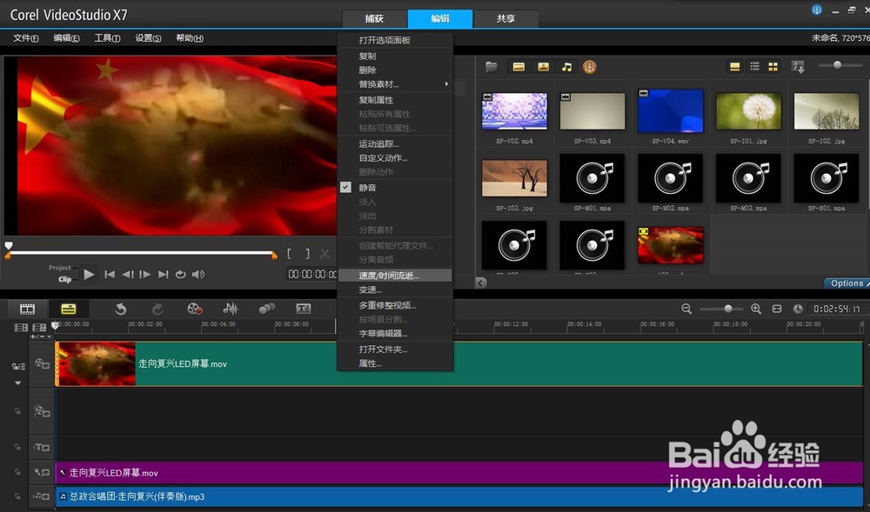870x512 pixels.
Task: Toggle hide titles view button in library
Action: tap(734, 66)
